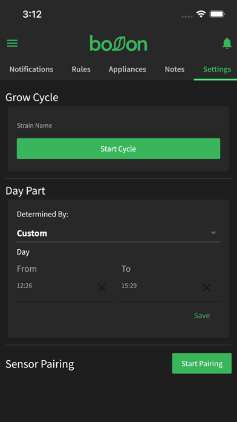Edit the To time field 15:29
Viewport: 237px width, 422px height.
pos(160,289)
